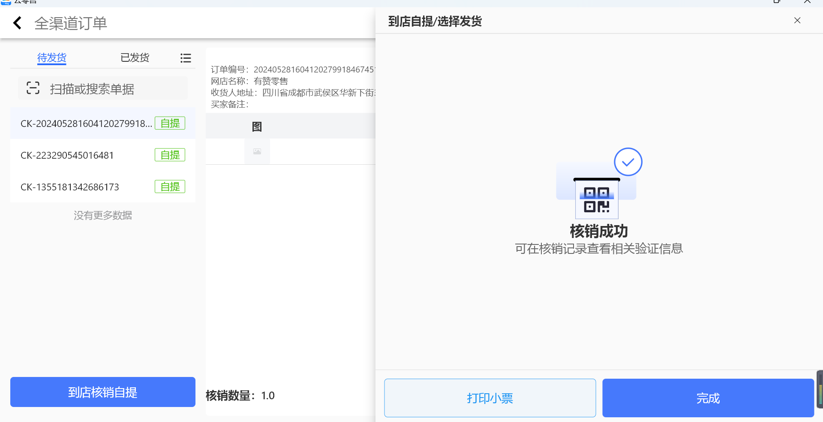Click the 图 column header
The height and width of the screenshot is (422, 823).
point(257,127)
